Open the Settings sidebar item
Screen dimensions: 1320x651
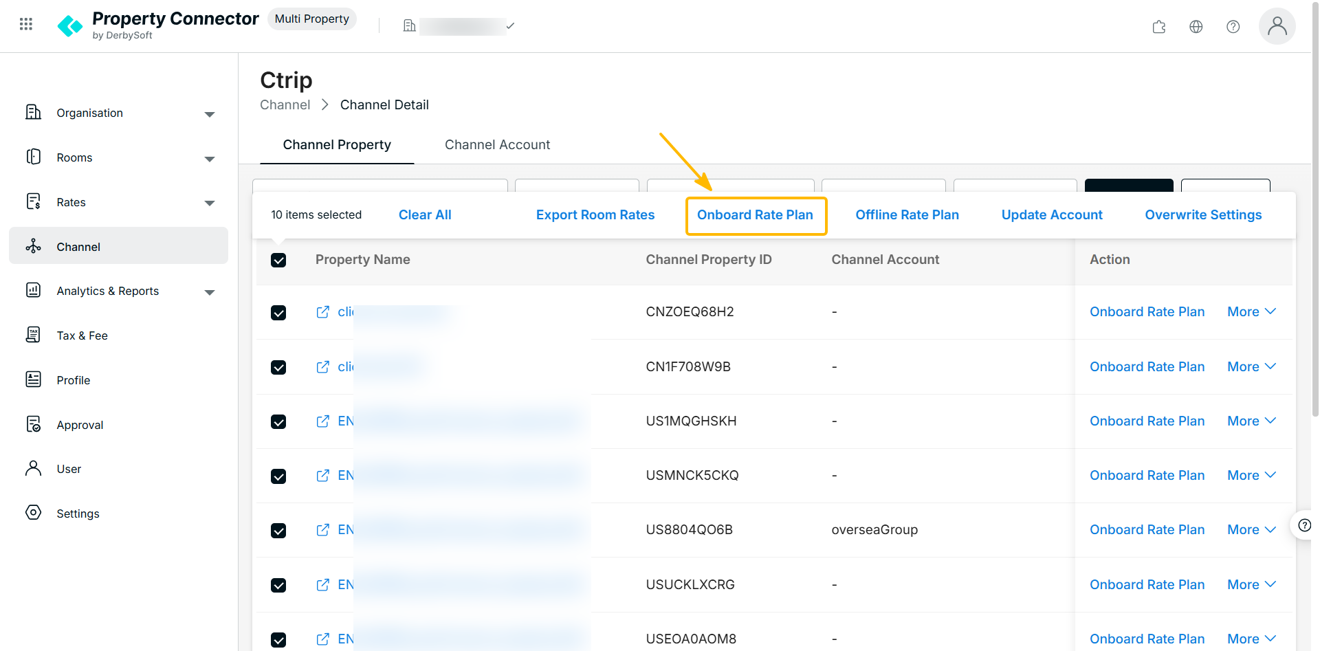click(x=118, y=514)
